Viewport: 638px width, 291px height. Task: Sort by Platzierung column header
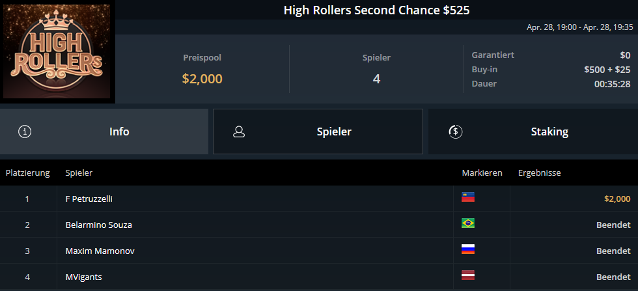[x=27, y=173]
